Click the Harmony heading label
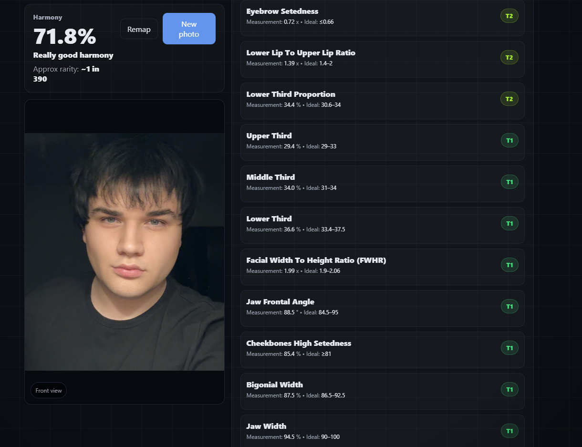Screen dimensions: 582x447 pos(48,18)
